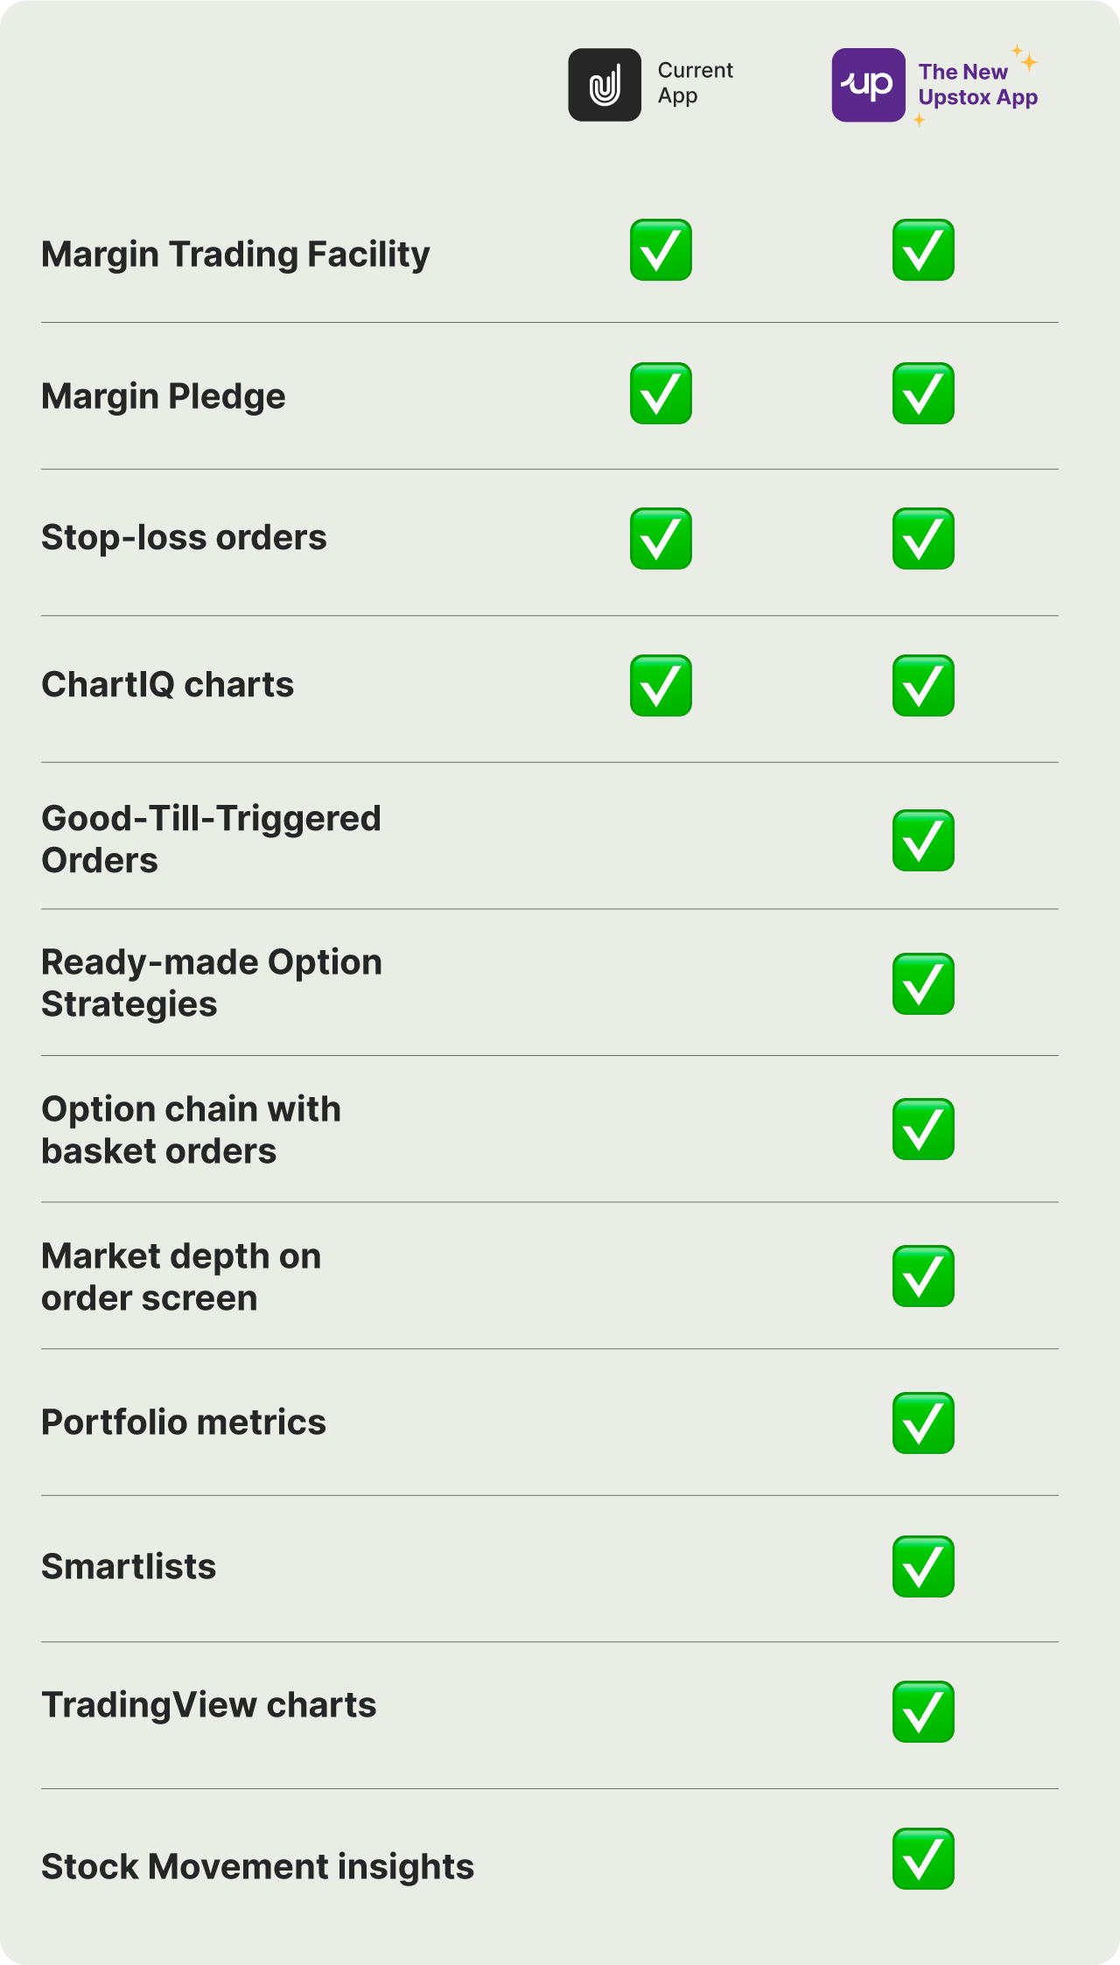This screenshot has width=1120, height=1965.
Task: Click Current App checkmark for Margin Trading Facility
Action: pyautogui.click(x=661, y=250)
